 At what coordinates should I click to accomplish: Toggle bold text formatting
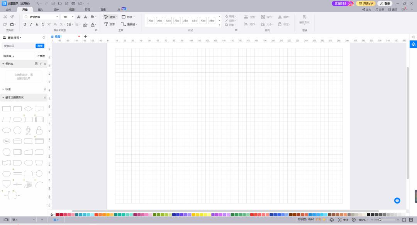25,24
